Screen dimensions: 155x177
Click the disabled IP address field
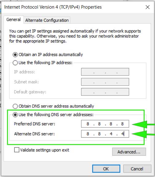tap(105, 72)
